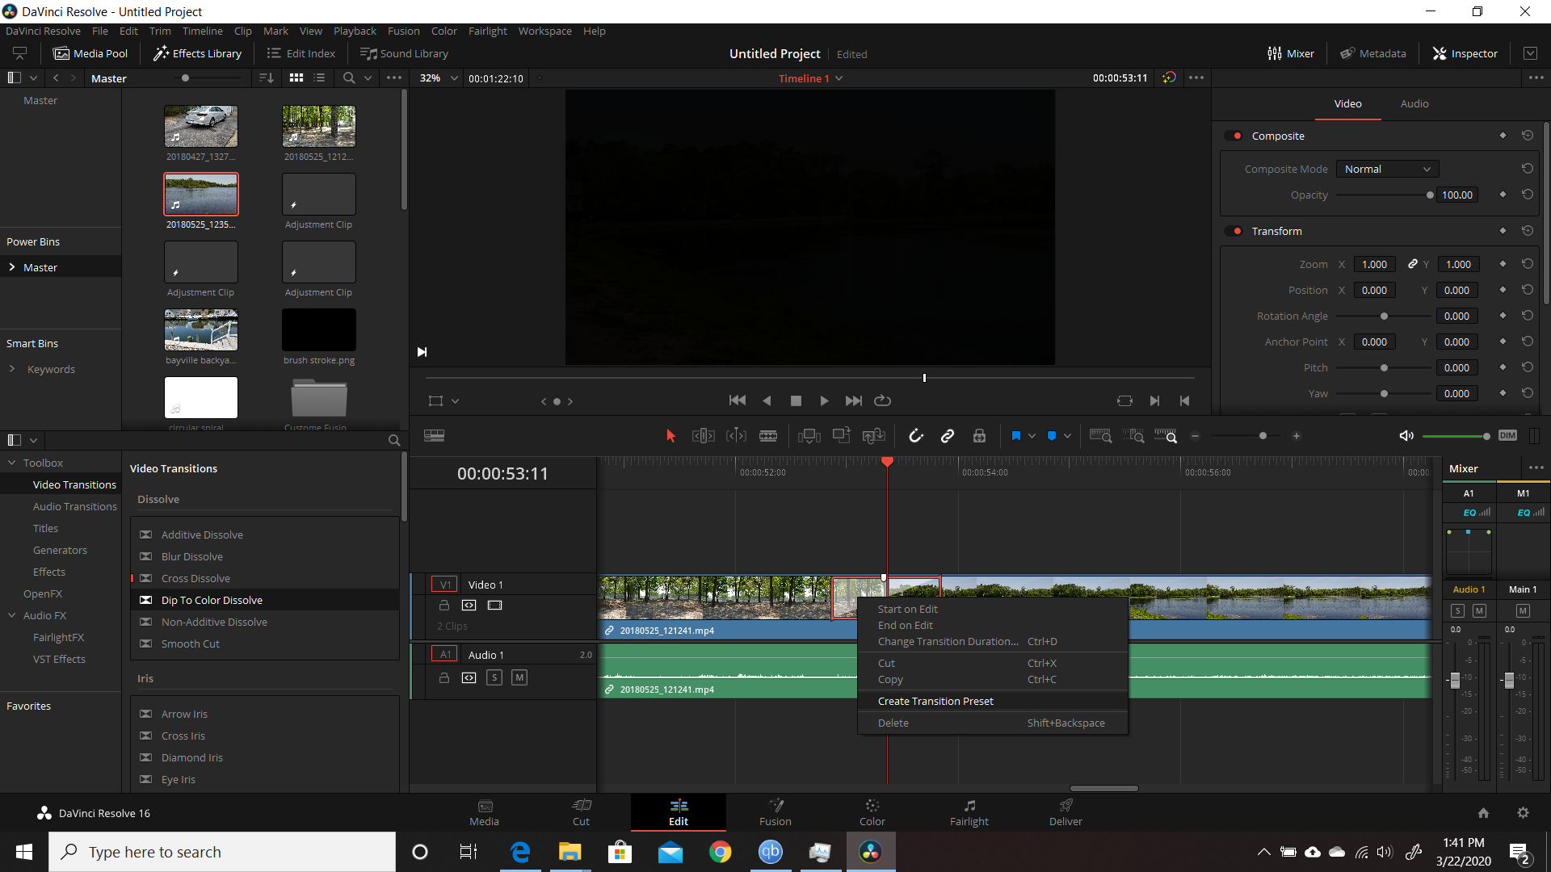Collapse the Toolbox tree
Viewport: 1551px width, 872px height.
click(x=12, y=463)
